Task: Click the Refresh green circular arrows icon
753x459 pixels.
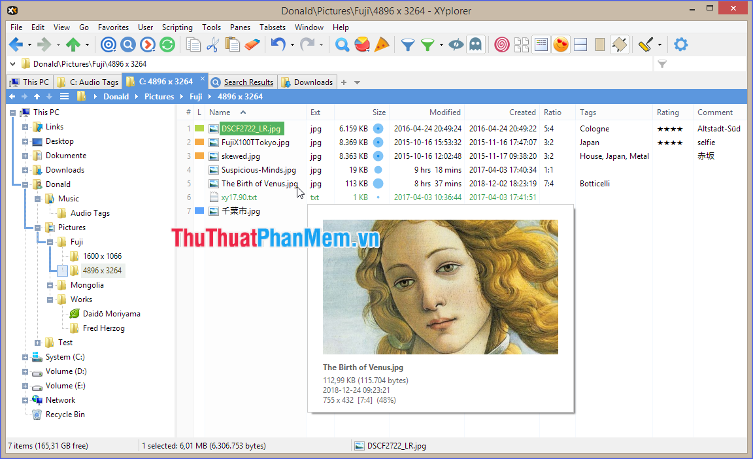Action: click(x=167, y=44)
